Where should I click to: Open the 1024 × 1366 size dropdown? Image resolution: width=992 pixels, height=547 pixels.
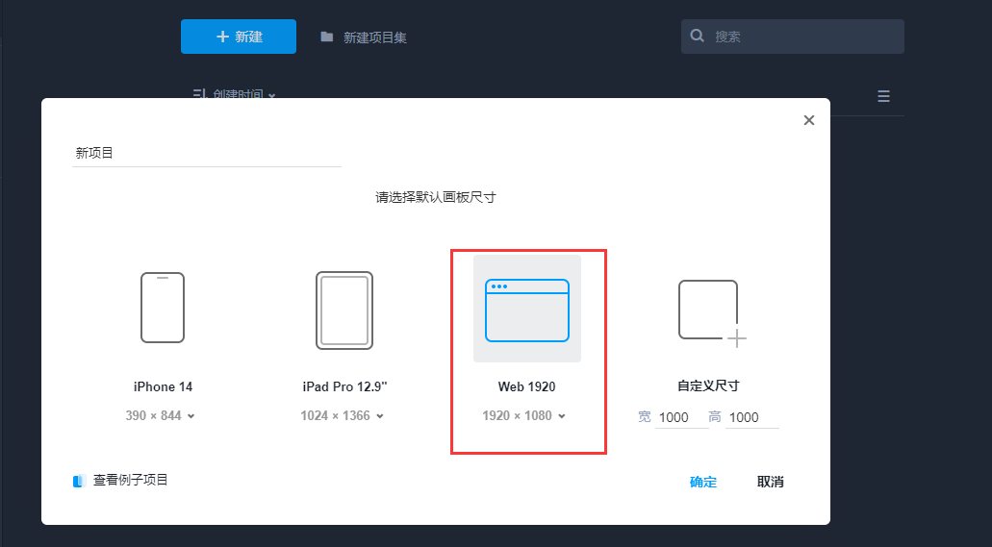(343, 415)
